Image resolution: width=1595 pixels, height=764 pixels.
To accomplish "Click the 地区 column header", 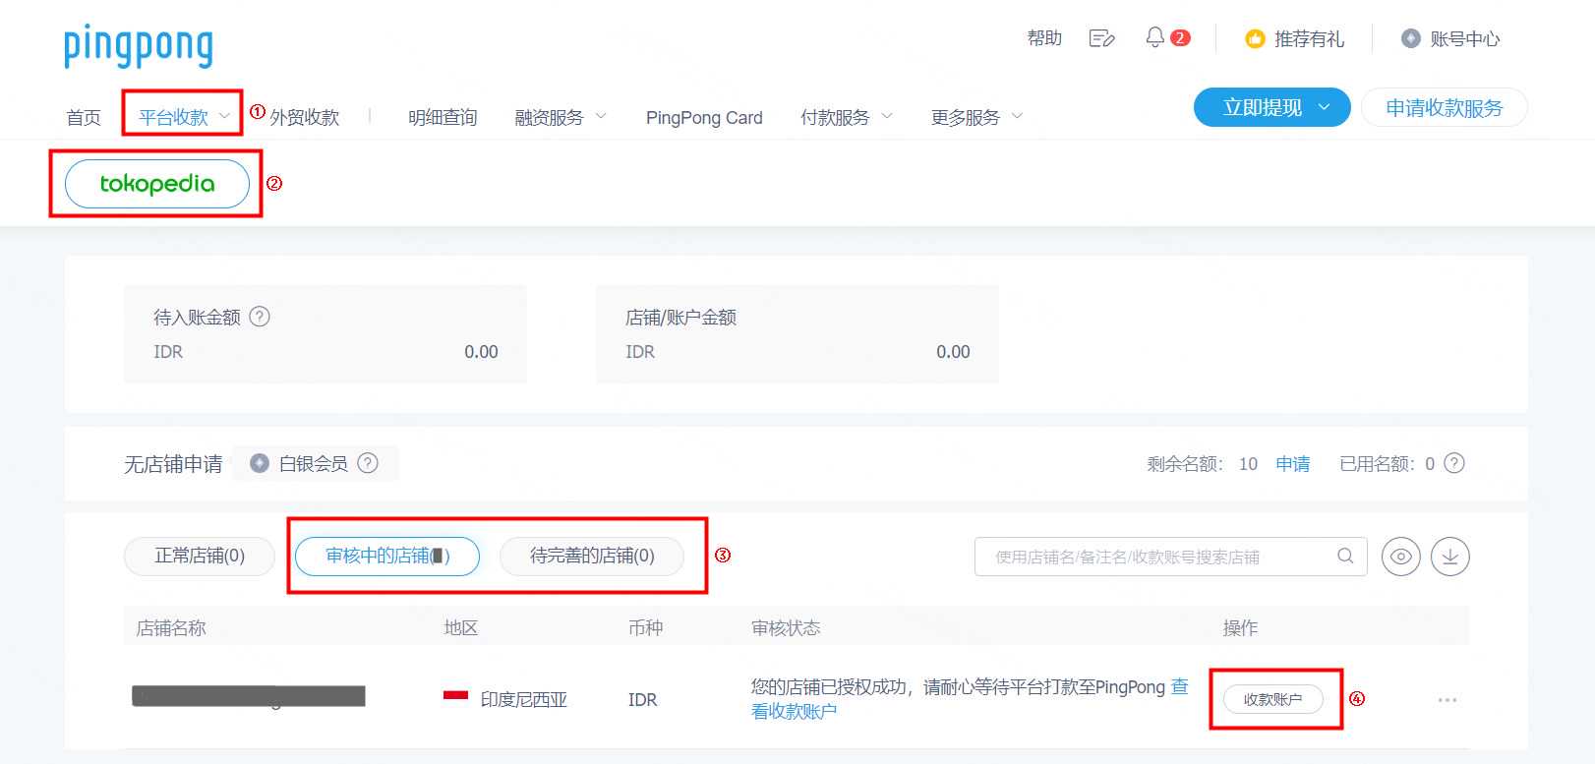I will coord(461,627).
